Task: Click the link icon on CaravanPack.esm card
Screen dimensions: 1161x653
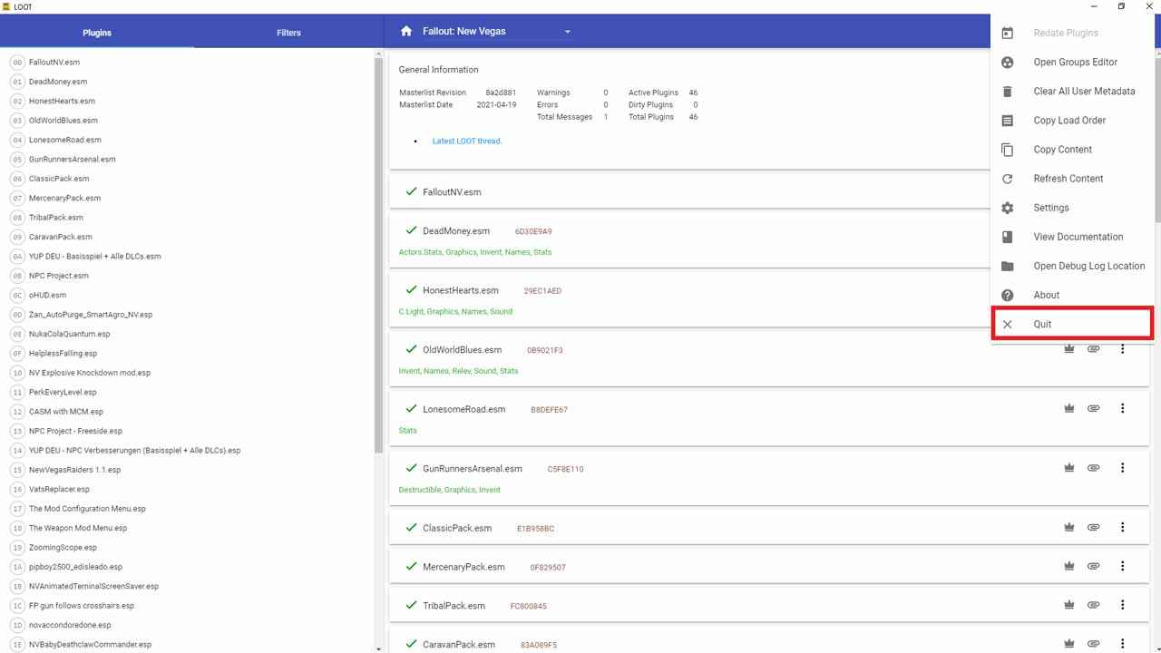Action: point(1094,644)
